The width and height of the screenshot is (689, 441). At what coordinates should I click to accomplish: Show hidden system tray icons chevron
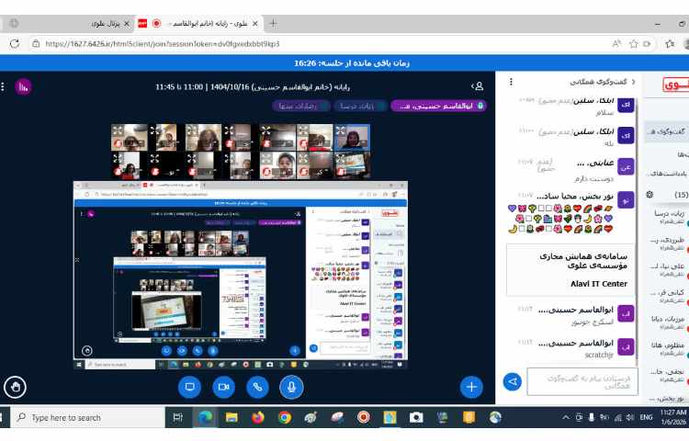pyautogui.click(x=566, y=417)
